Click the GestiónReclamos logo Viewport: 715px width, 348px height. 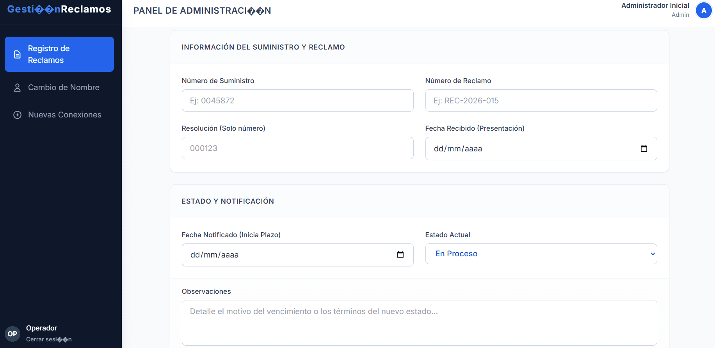pyautogui.click(x=59, y=9)
